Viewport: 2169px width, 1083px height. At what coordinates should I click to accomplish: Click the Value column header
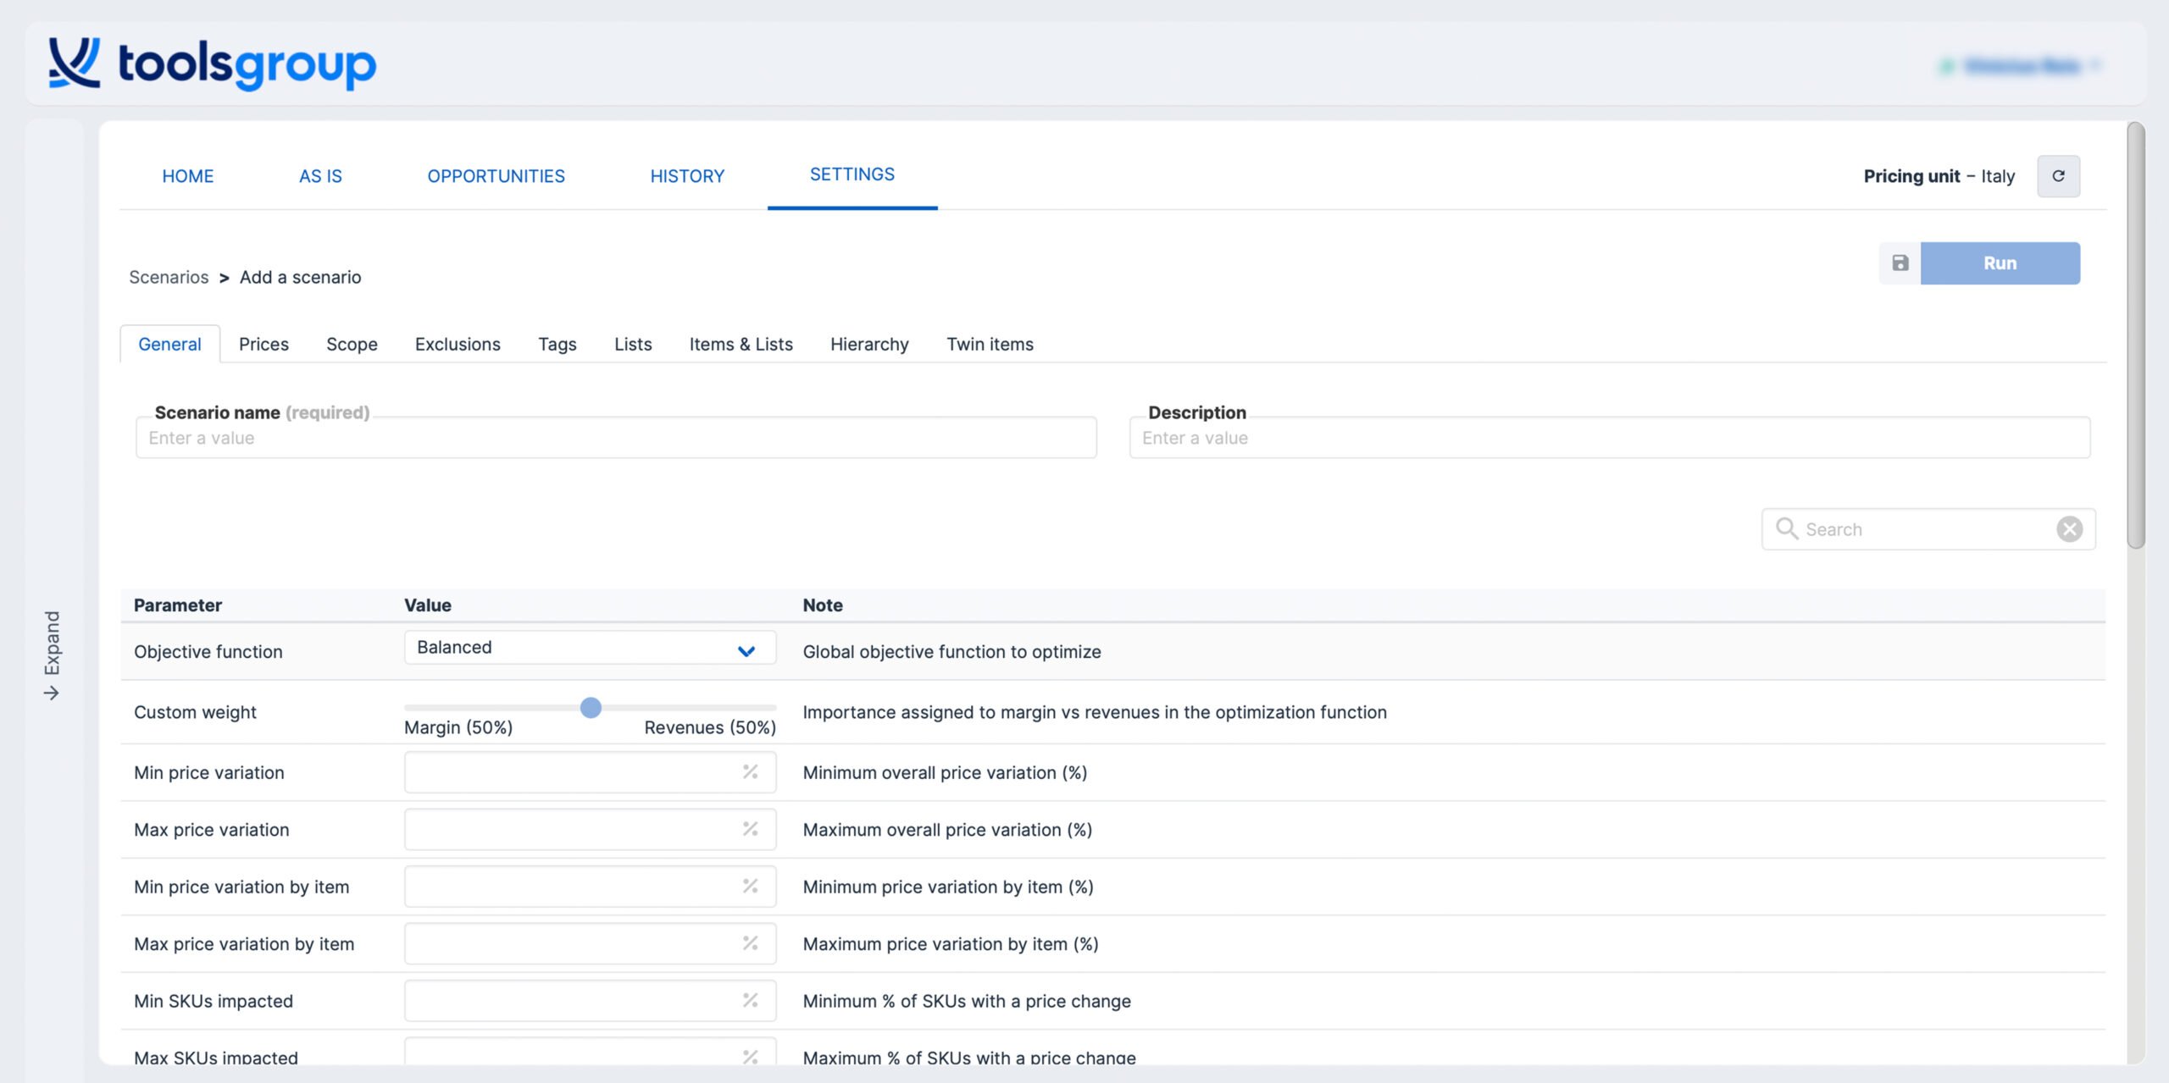coord(428,605)
